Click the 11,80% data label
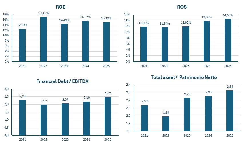Screen dimensions: 245x148 144,23
